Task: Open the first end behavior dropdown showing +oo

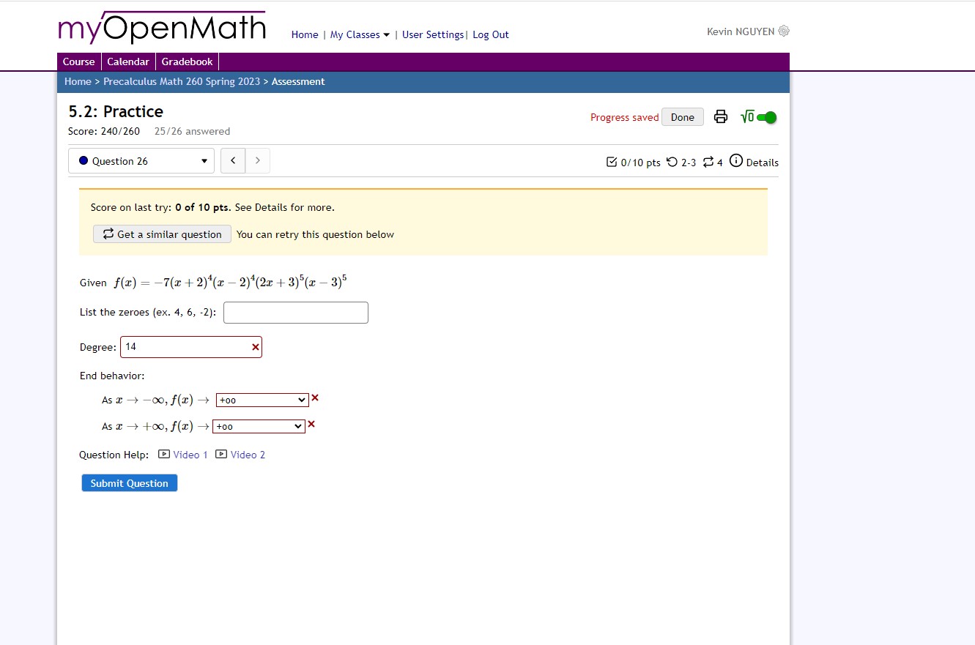Action: pyautogui.click(x=262, y=400)
